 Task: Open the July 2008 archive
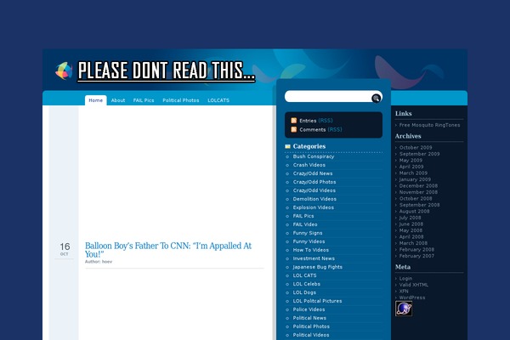(x=411, y=218)
